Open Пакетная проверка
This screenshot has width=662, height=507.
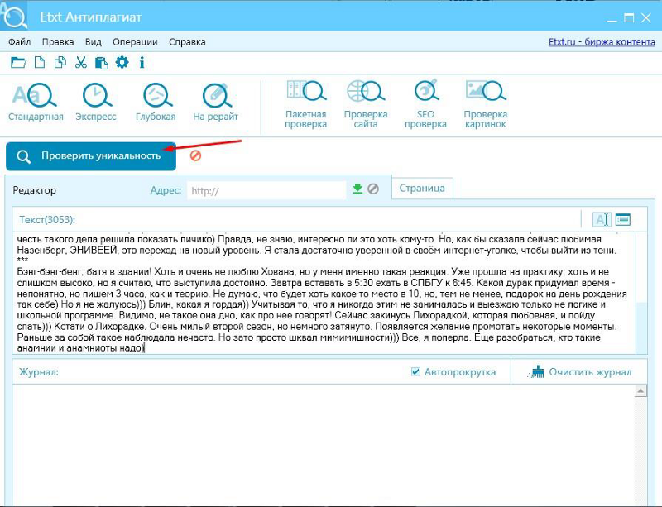pyautogui.click(x=305, y=104)
